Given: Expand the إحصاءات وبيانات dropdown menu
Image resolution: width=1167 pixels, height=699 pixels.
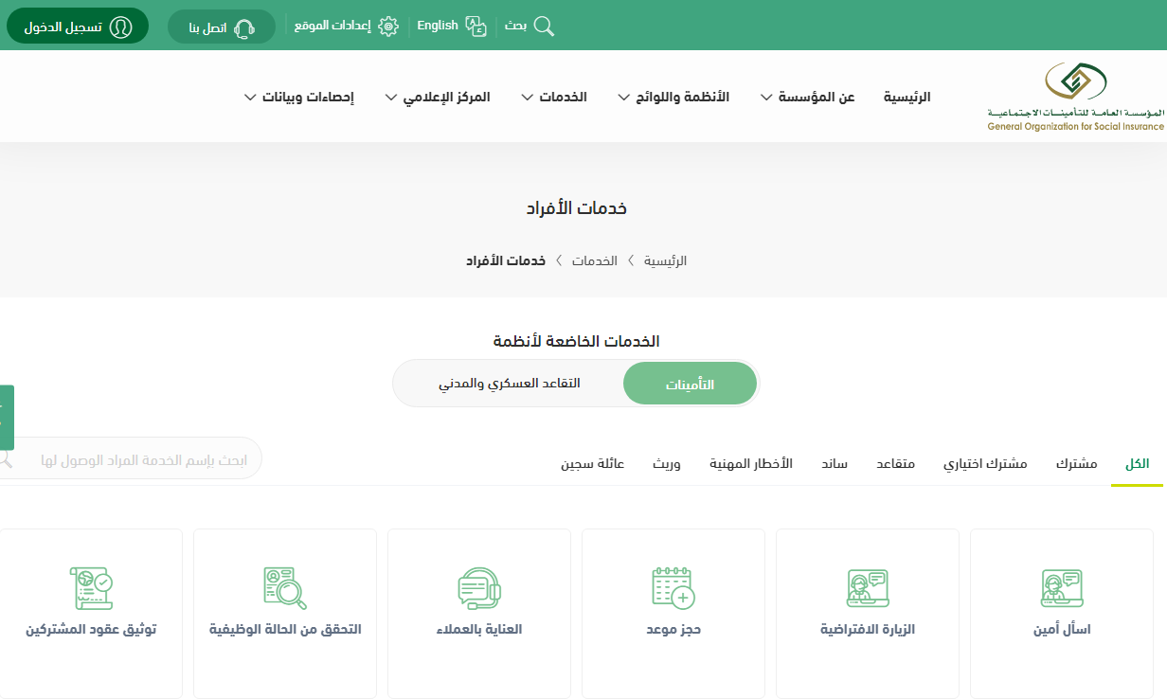Looking at the screenshot, I should 298,97.
